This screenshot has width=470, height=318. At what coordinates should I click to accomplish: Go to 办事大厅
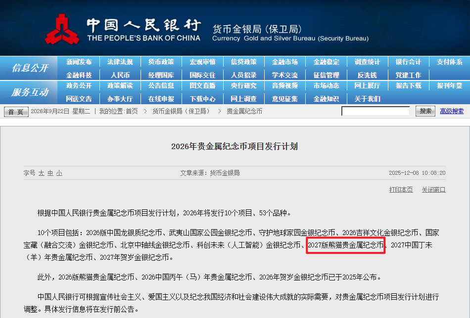[120, 99]
